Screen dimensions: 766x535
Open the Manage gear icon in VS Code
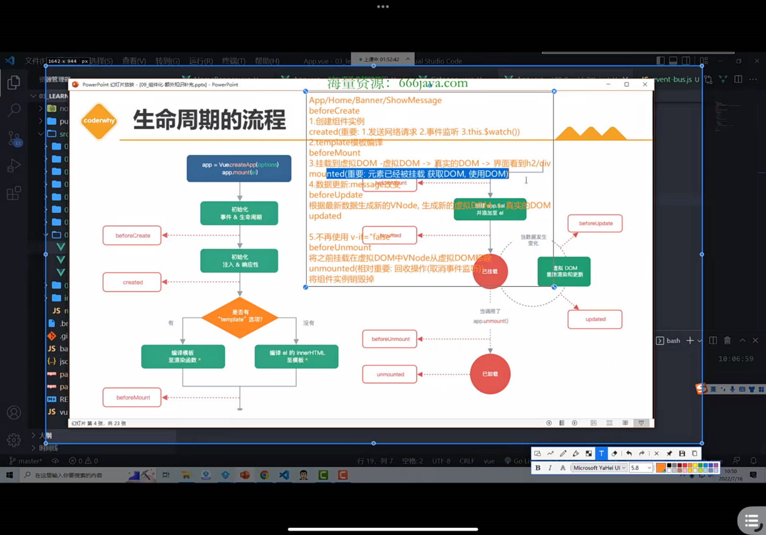(14, 440)
